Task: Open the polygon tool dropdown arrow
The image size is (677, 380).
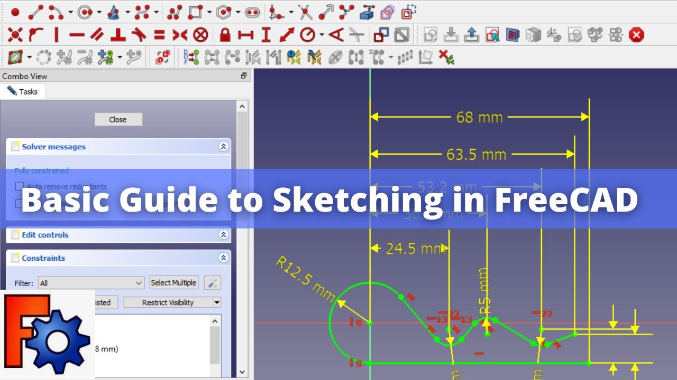Action: pyautogui.click(x=238, y=12)
